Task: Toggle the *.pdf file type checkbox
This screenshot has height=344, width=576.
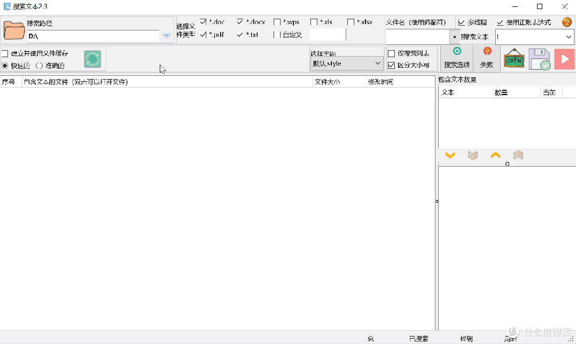Action: point(203,35)
